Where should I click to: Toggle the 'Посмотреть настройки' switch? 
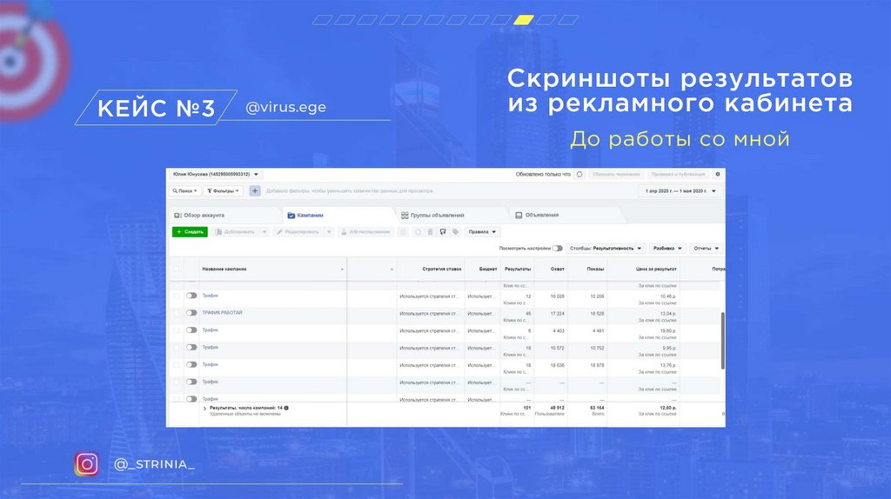click(558, 248)
